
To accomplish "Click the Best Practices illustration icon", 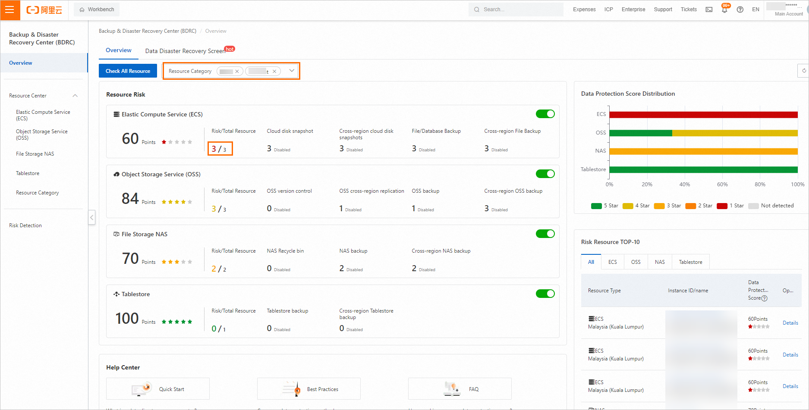I will 291,388.
